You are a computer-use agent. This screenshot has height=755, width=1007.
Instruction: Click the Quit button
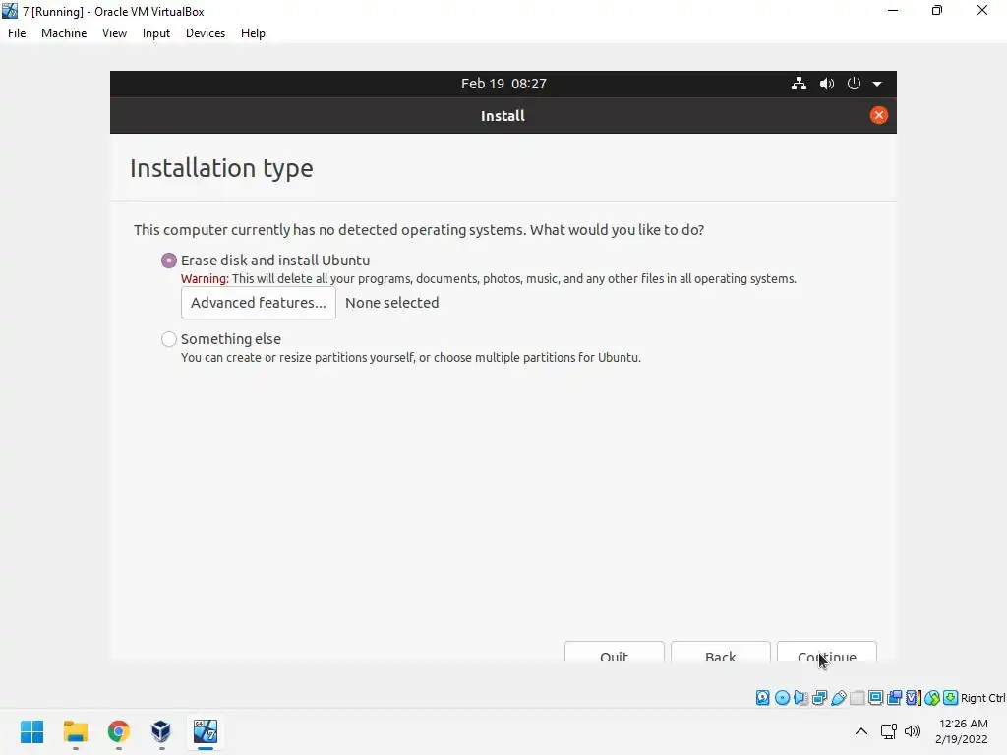click(614, 651)
